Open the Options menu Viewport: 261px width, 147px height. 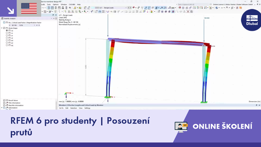click(56, 5)
